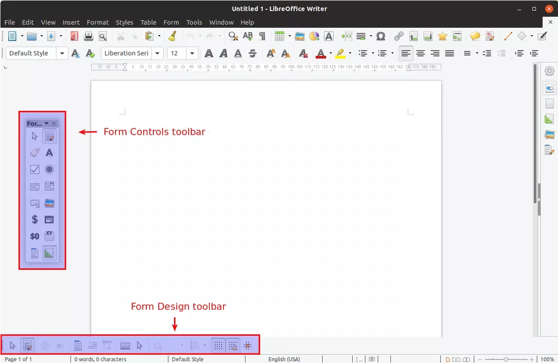Open the font size dropdown arrow
The height and width of the screenshot is (363, 558).
coord(192,53)
